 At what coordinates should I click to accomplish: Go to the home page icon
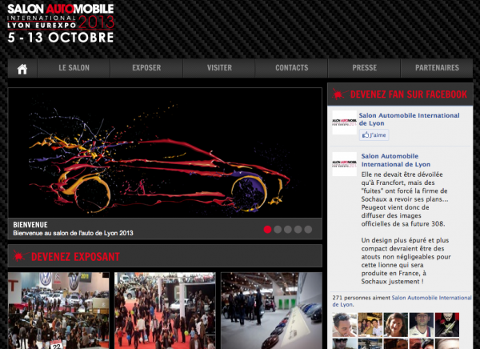22,69
